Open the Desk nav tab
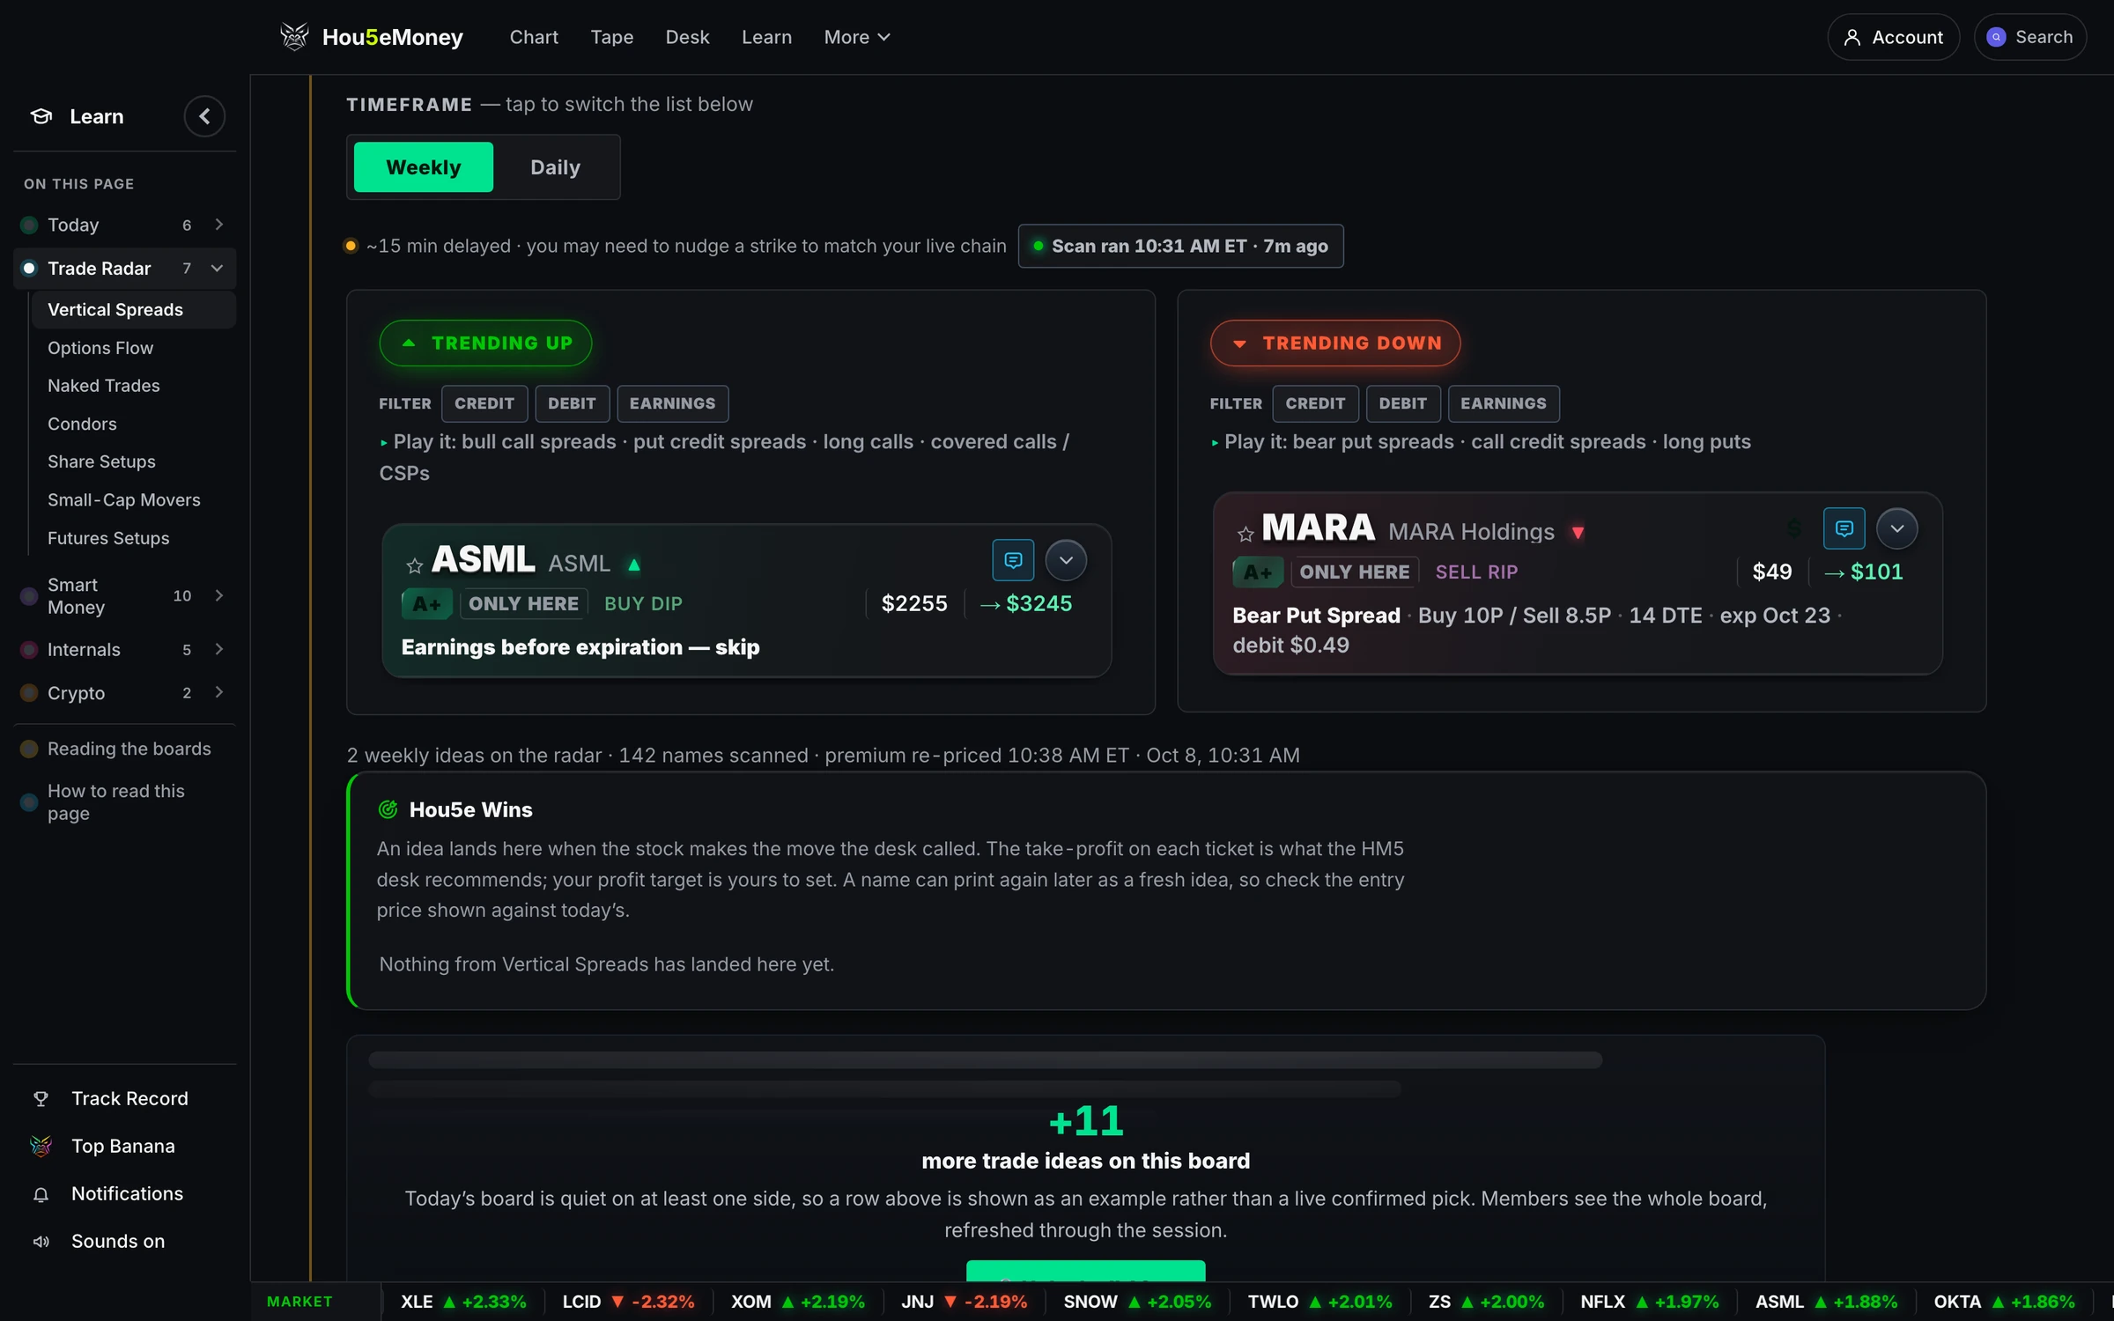The image size is (2114, 1321). (687, 37)
